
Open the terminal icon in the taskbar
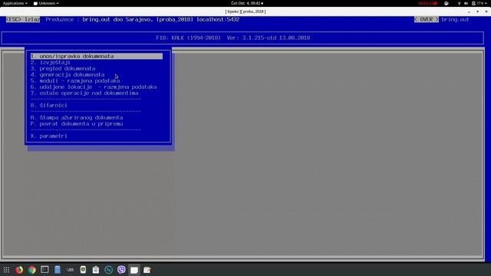pos(44,269)
